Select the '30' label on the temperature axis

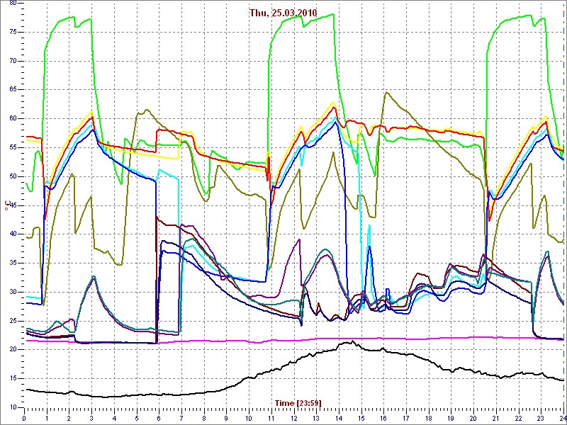[x=12, y=292]
